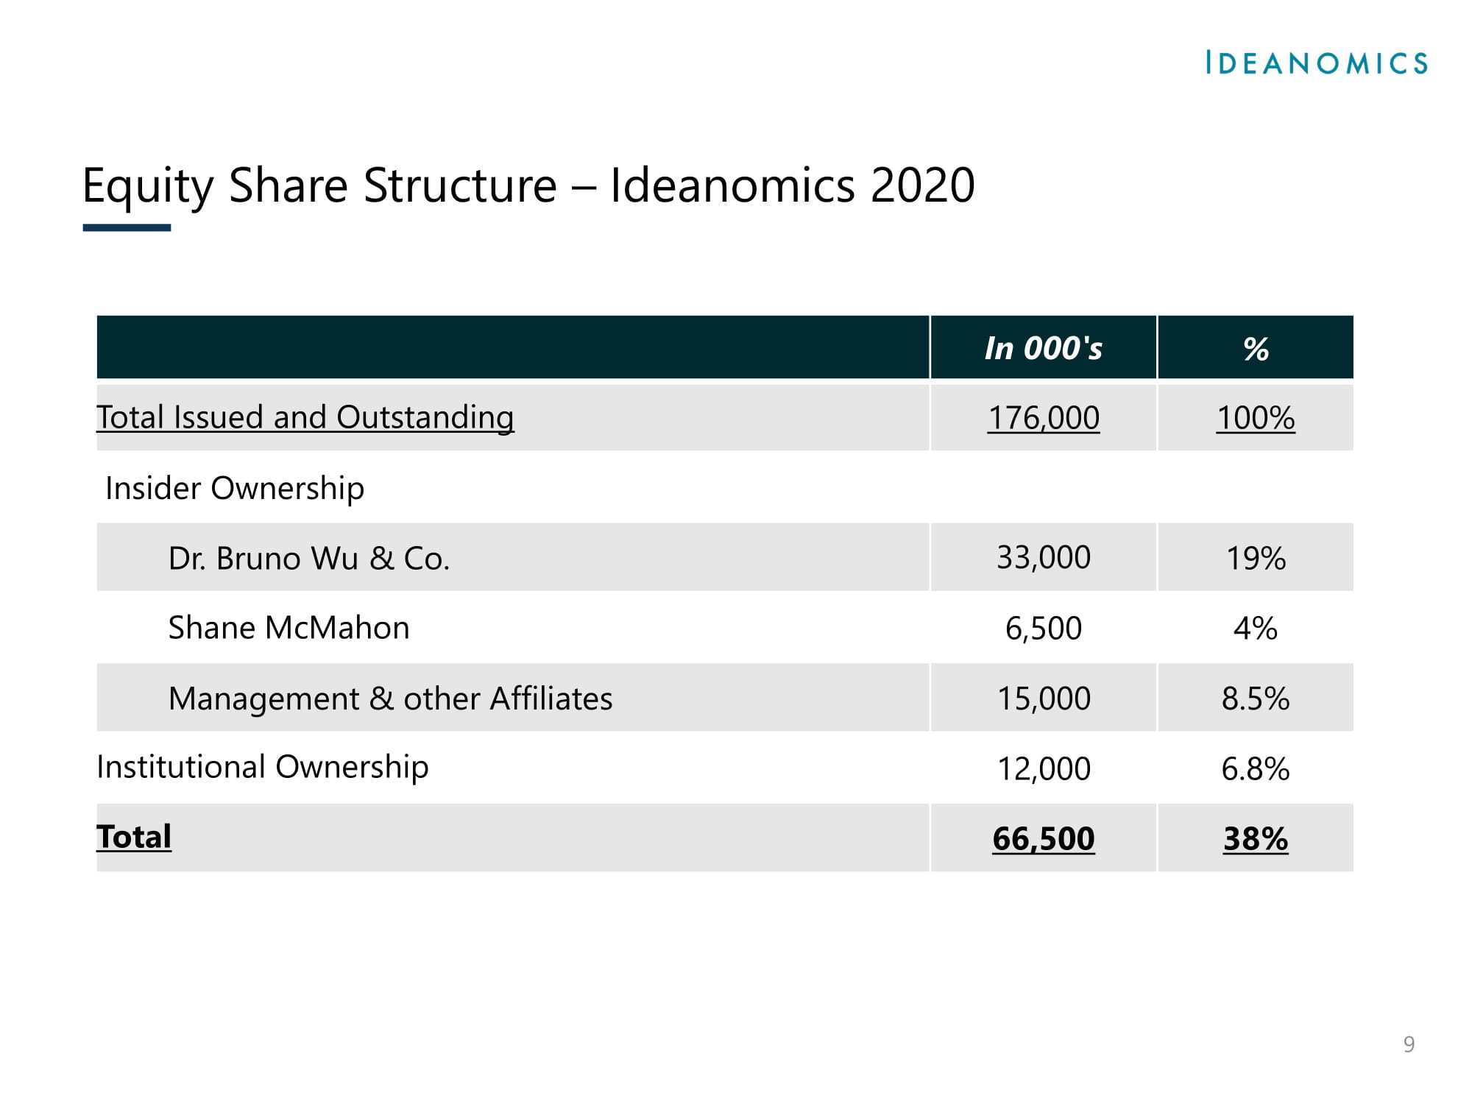Select "Dr. Bruno Wu & Co." row label
Image resolution: width=1472 pixels, height=1104 pixels.
point(309,558)
